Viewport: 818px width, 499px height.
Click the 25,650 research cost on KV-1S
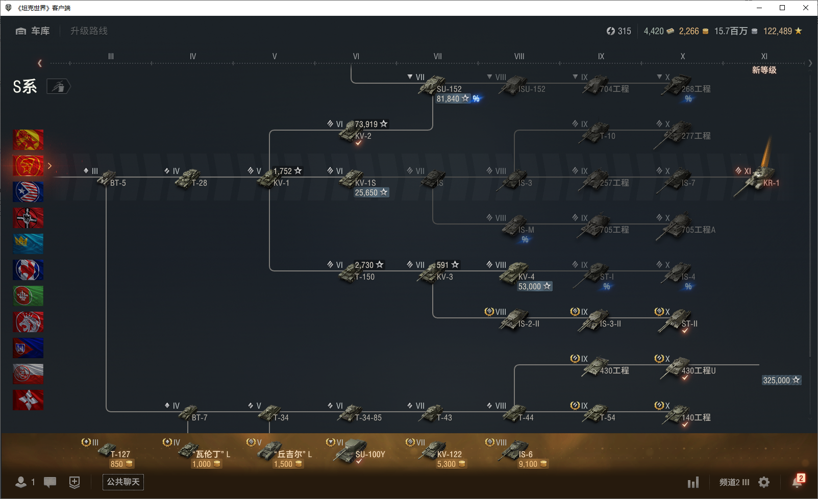click(371, 193)
